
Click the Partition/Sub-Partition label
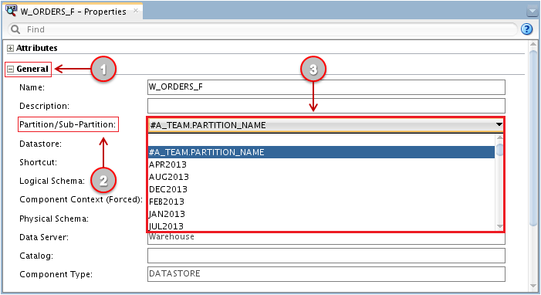[68, 124]
